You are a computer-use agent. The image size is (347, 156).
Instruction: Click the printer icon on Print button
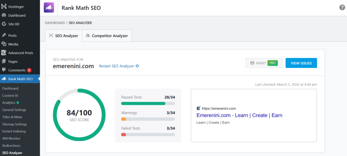click(252, 63)
